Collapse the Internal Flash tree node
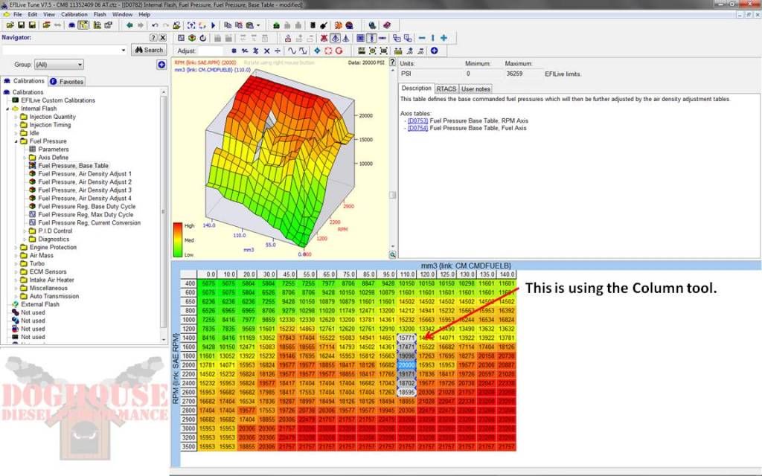Screen dimensions: 762x476 [x=7, y=109]
